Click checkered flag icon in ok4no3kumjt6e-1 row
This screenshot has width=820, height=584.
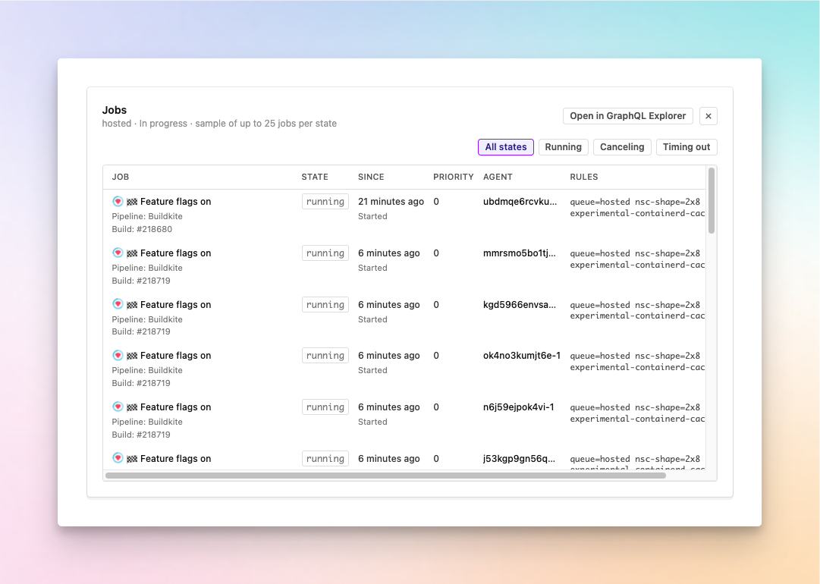coord(132,356)
